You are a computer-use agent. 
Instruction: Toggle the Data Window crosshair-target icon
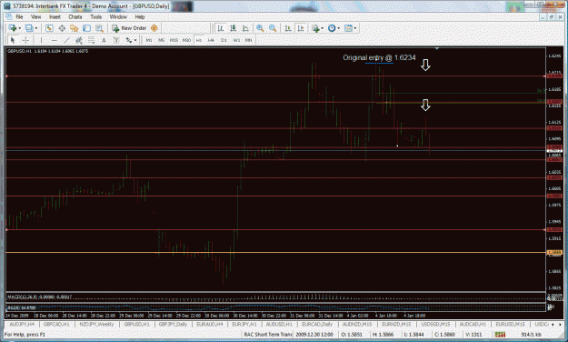(x=62, y=28)
